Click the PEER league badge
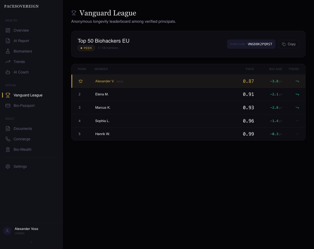The width and height of the screenshot is (314, 249). click(86, 48)
